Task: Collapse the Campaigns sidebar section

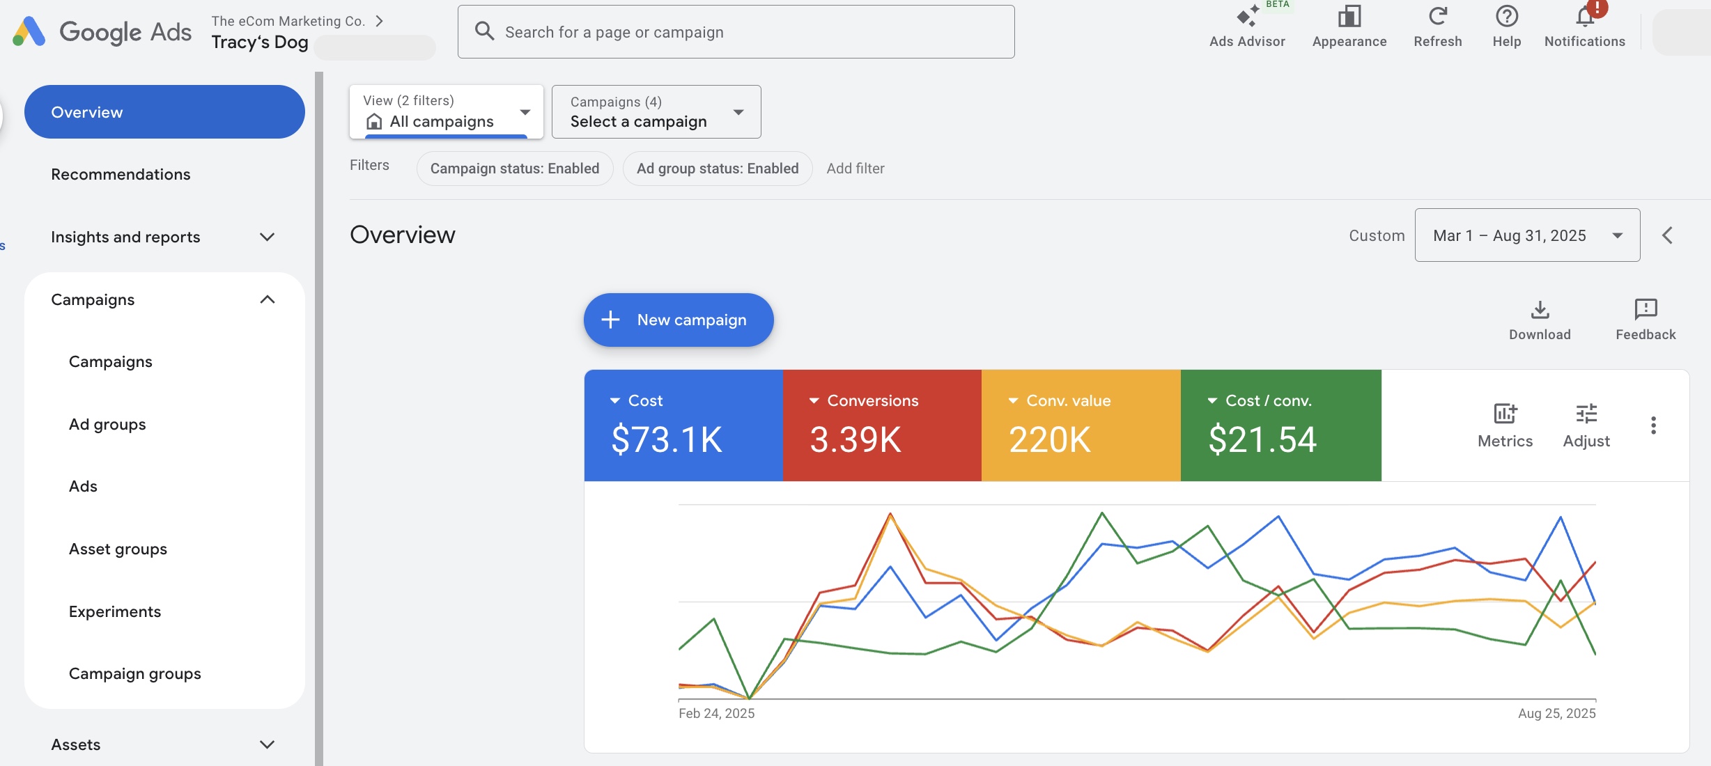Action: [267, 300]
